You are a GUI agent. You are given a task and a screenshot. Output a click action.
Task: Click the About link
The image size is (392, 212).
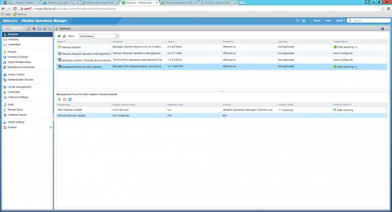(x=317, y=20)
